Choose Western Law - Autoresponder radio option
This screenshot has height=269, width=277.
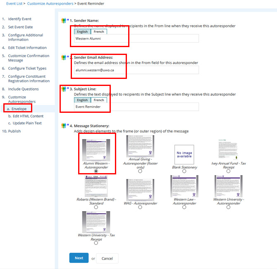coord(184,207)
